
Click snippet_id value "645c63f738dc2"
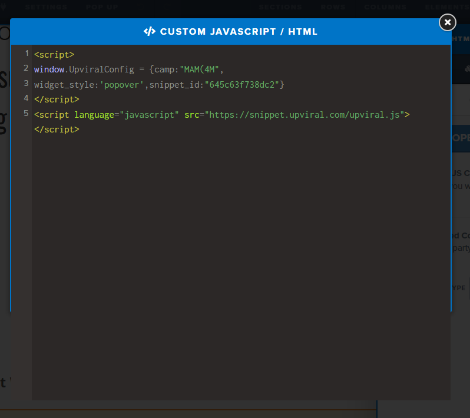click(242, 85)
